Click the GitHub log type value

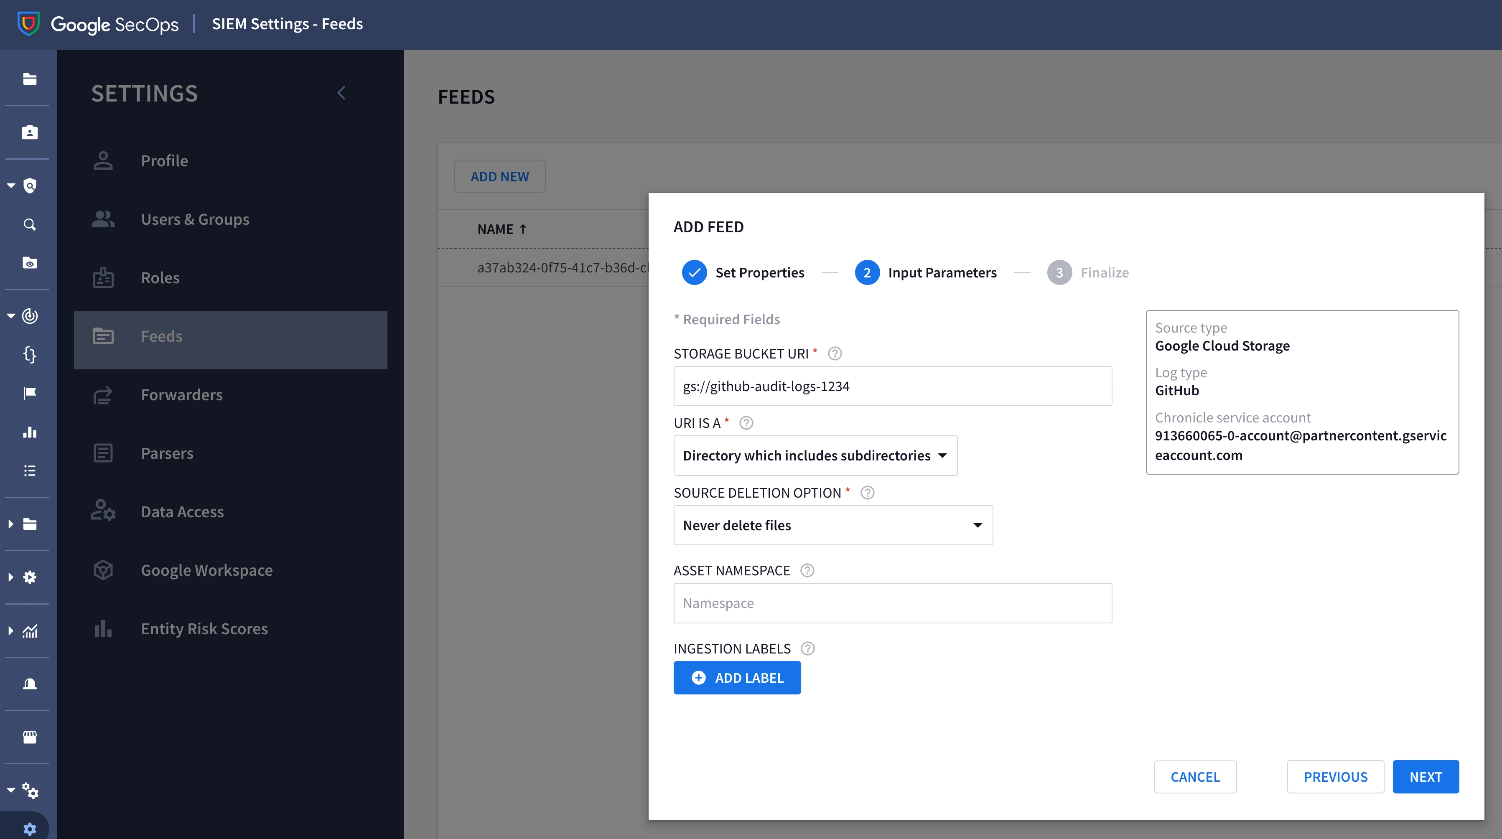pos(1176,391)
